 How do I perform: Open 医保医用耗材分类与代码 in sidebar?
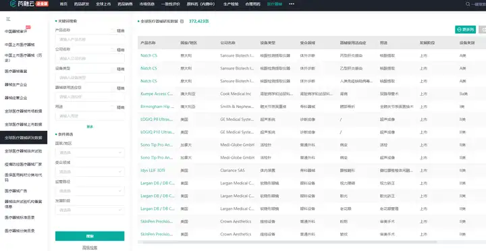click(x=24, y=177)
